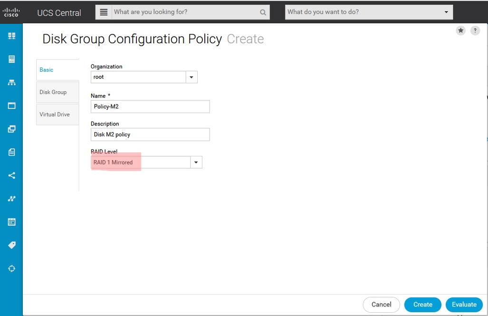Click the star favorite icon

[460, 30]
